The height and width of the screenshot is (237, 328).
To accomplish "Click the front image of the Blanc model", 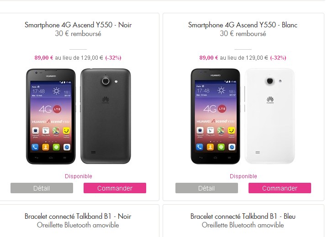I will [216, 116].
